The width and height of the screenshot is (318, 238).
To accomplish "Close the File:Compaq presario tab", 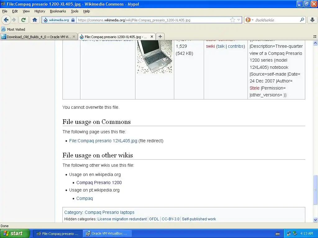I will pos(152,37).
